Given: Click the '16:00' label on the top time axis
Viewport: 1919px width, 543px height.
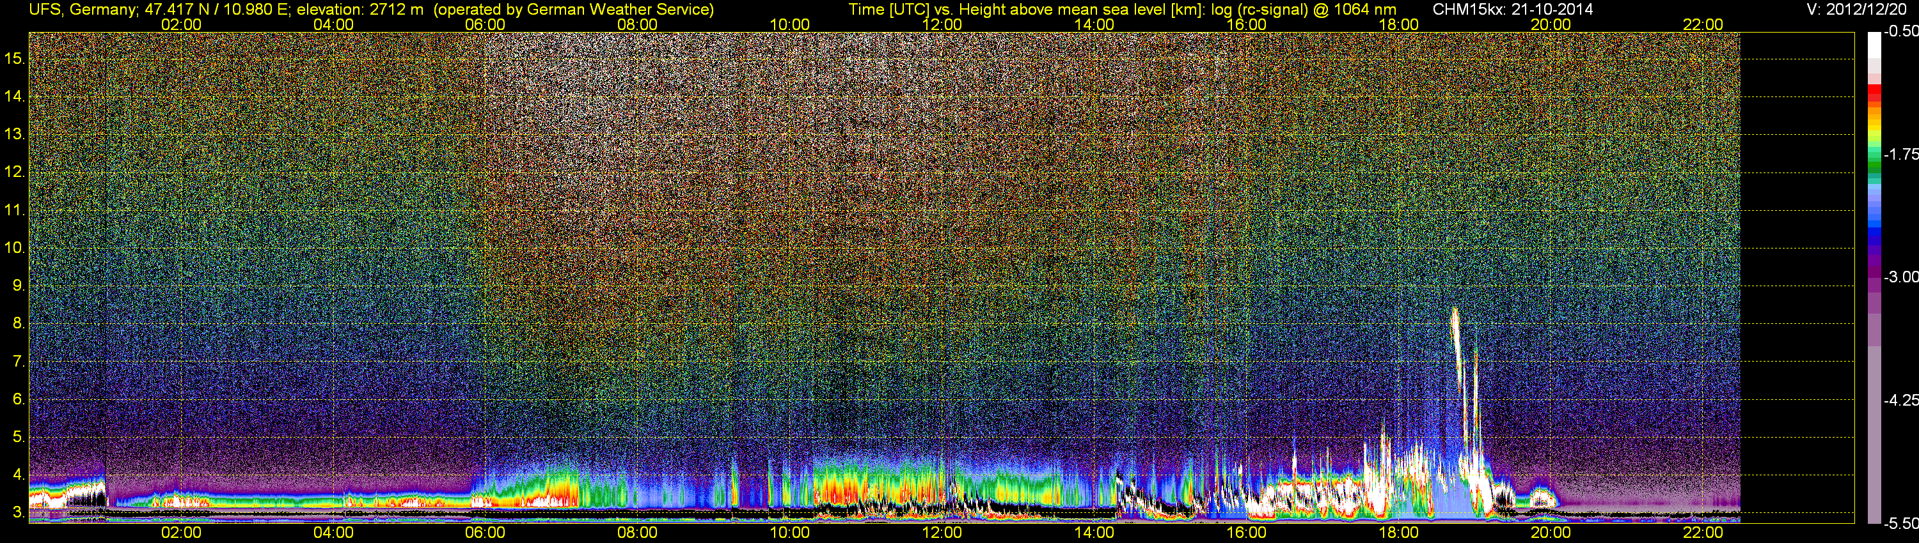Looking at the screenshot, I should point(1246,24).
